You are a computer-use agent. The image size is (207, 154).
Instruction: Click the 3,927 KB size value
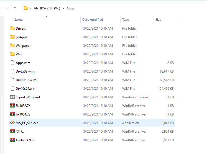[168, 140]
